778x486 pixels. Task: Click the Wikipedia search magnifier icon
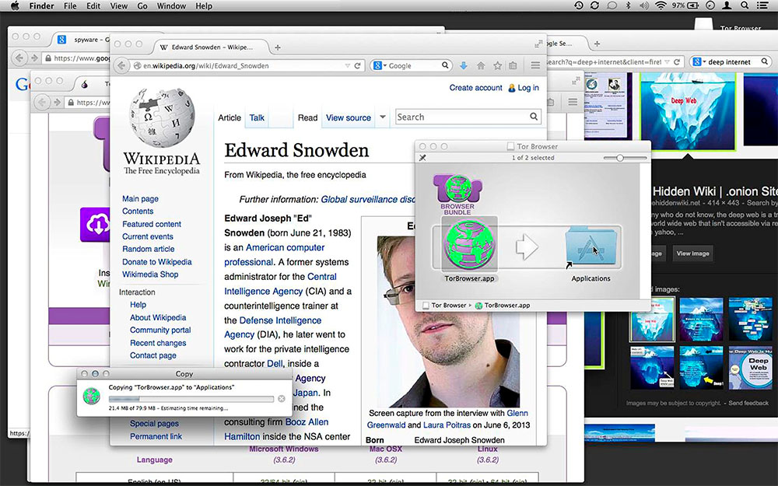534,117
